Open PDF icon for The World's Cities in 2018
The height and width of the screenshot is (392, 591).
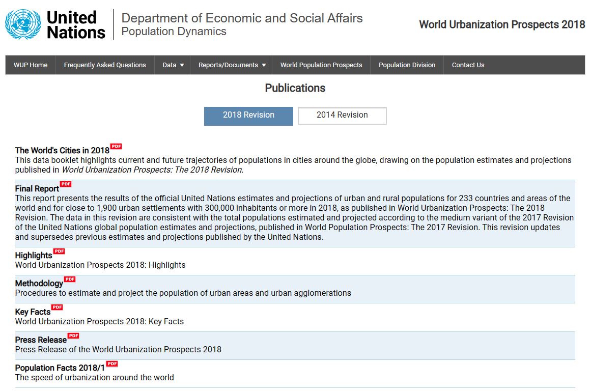tap(116, 147)
